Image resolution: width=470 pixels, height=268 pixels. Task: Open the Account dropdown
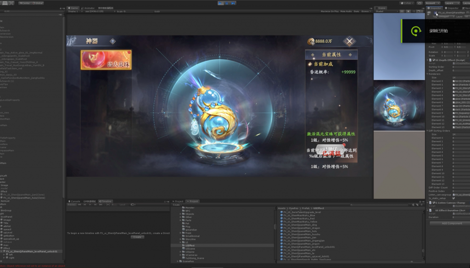pos(432,3)
